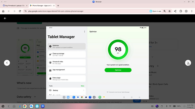Screen dimensions: 195x109
Task: Reload the Play Store page
Action: pos(20,11)
